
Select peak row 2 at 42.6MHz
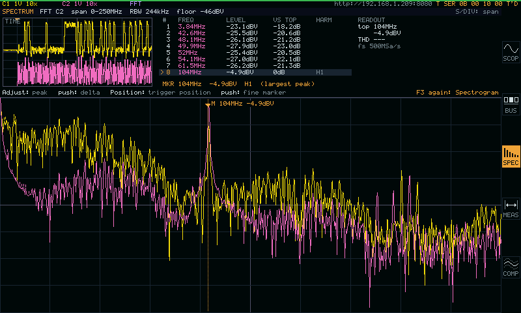pos(255,33)
